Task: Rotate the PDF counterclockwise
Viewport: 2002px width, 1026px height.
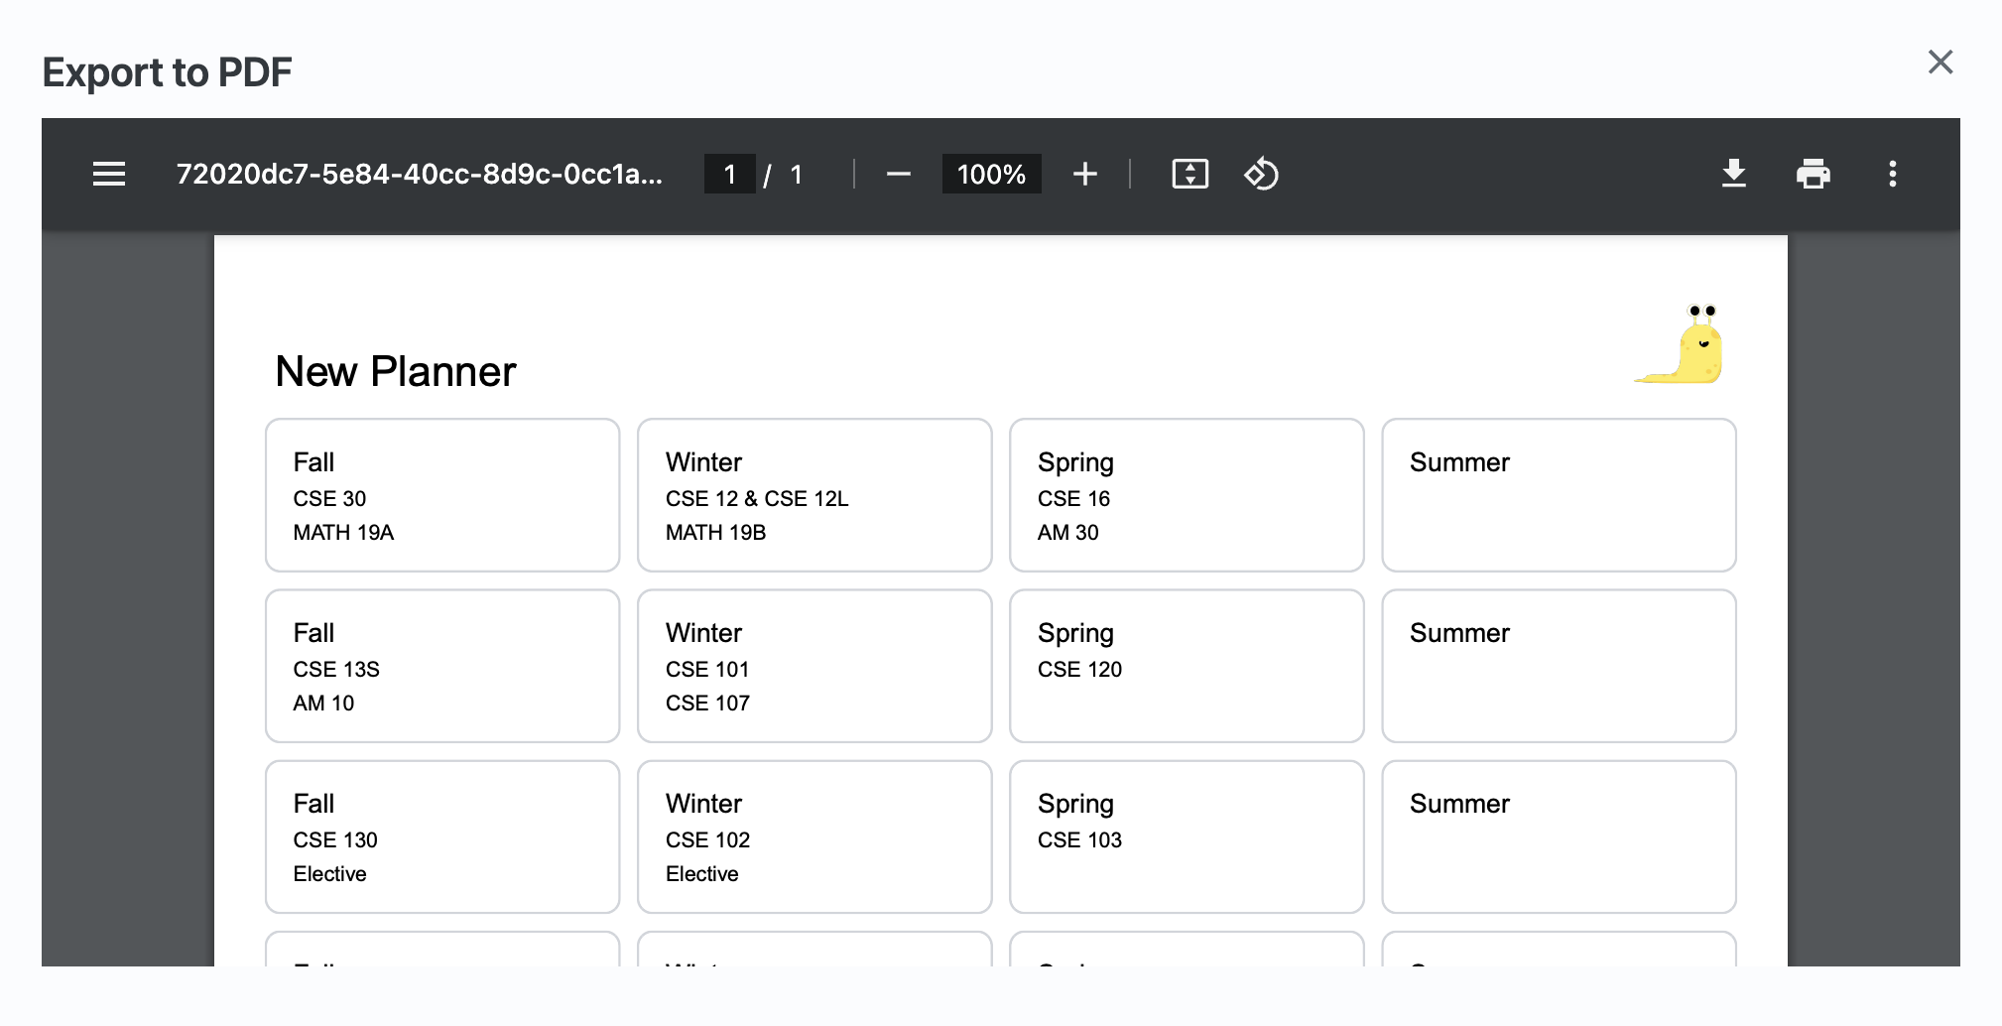Action: (1261, 175)
